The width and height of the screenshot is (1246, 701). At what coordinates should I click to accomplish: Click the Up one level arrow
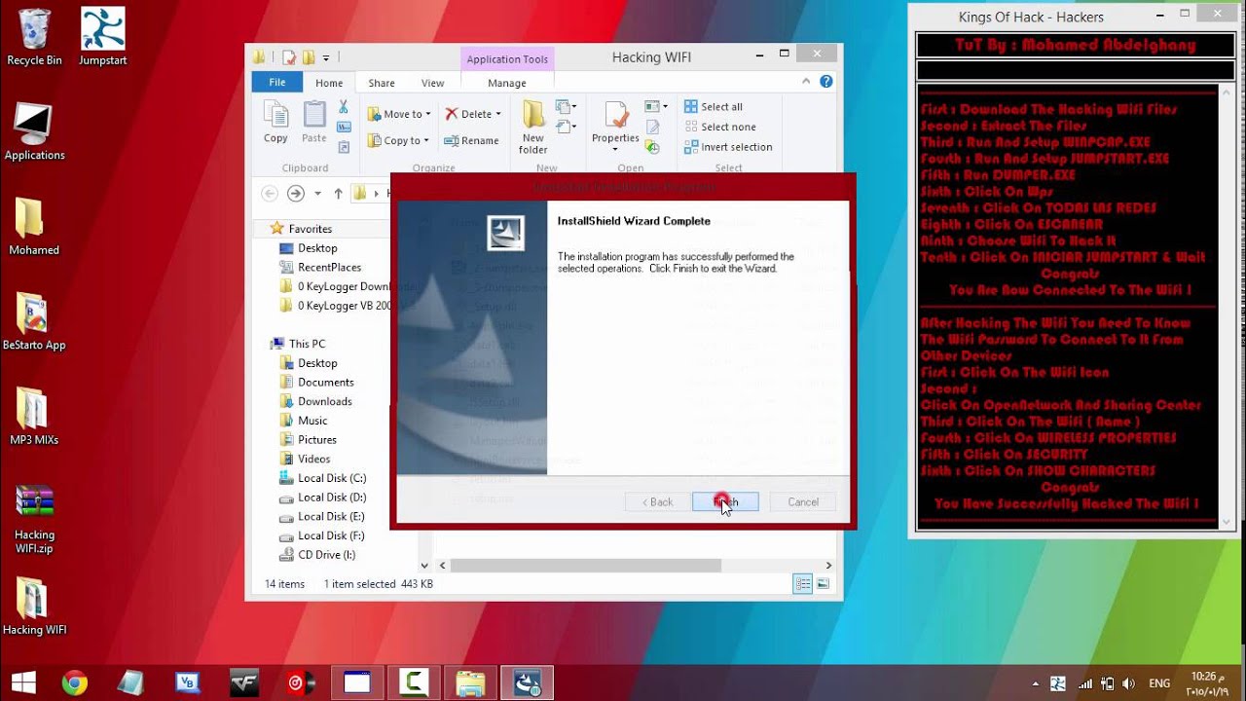(338, 194)
